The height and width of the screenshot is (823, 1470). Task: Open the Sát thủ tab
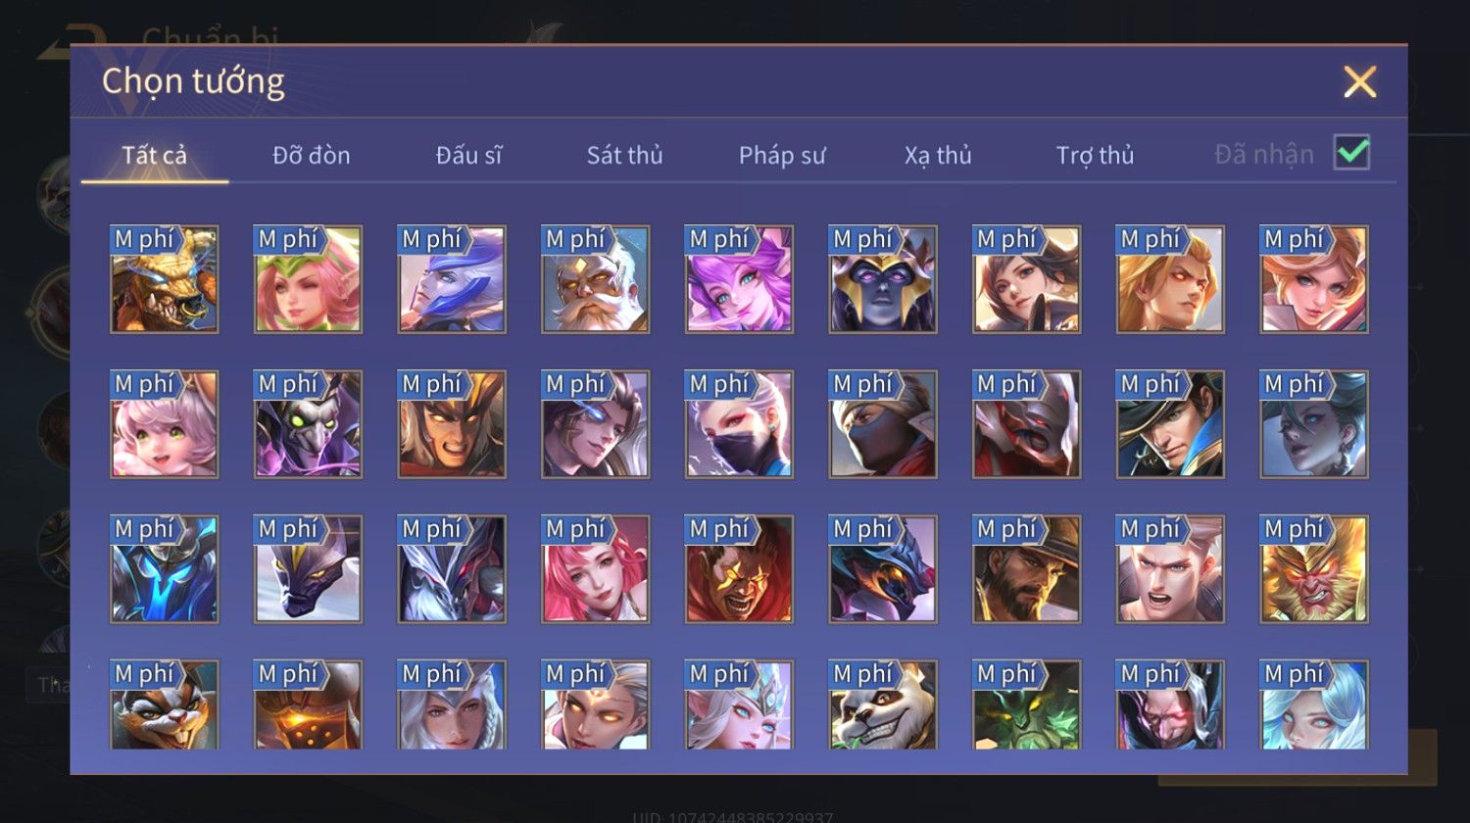point(624,155)
